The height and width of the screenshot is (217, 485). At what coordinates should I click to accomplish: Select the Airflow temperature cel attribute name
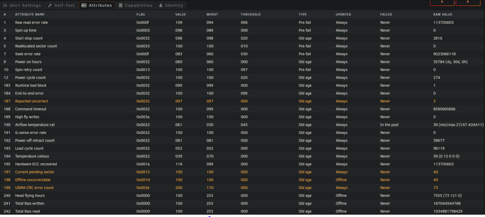[x=35, y=125]
